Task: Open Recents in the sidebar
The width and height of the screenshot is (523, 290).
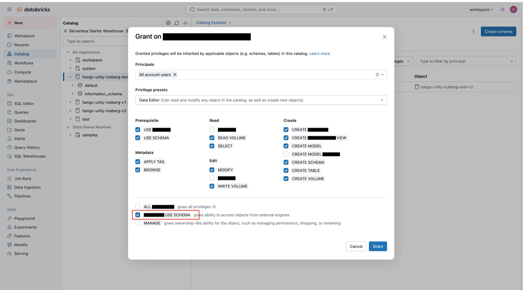Action: pos(30,45)
